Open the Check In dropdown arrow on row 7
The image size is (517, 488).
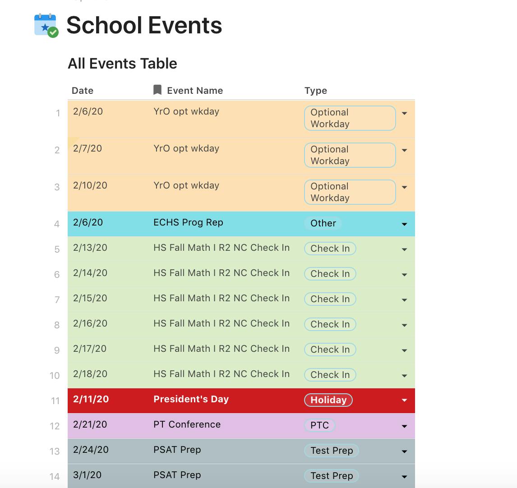pyautogui.click(x=404, y=300)
